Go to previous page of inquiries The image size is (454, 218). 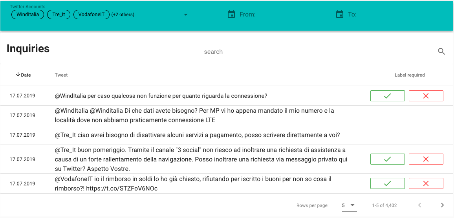coord(419,205)
